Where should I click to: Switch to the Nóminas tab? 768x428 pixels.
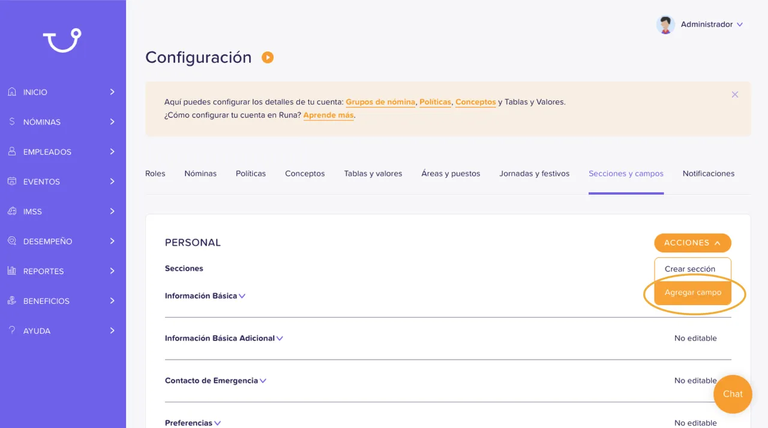click(x=200, y=174)
